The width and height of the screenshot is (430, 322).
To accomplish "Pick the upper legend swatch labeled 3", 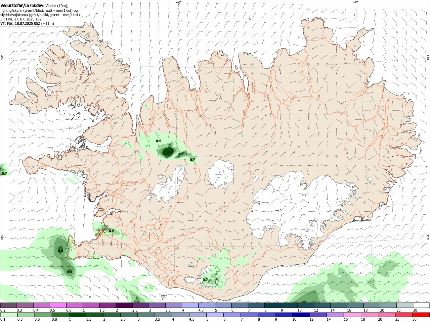I will pos(157,305).
